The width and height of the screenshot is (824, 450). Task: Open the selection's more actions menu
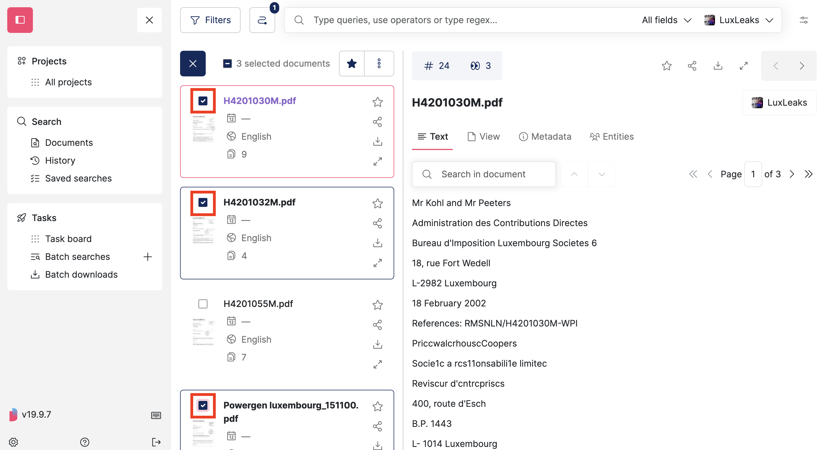click(379, 63)
